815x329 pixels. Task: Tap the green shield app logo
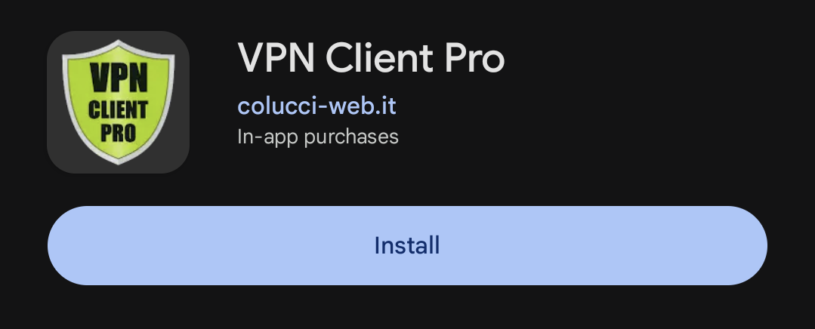point(118,102)
